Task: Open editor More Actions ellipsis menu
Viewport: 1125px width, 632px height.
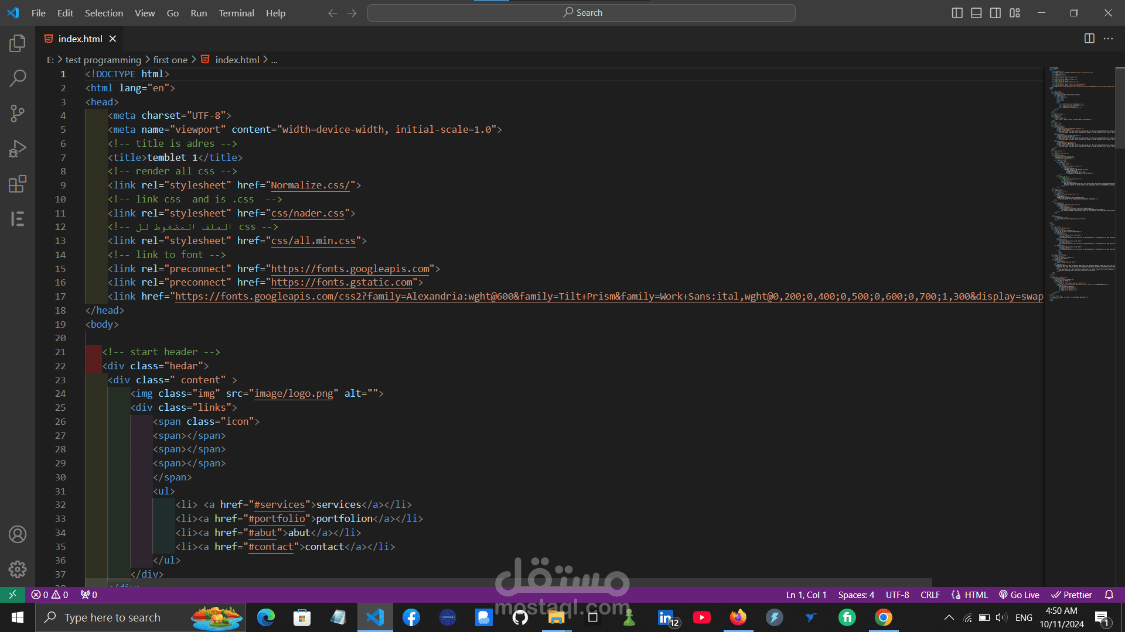Action: tap(1108, 39)
